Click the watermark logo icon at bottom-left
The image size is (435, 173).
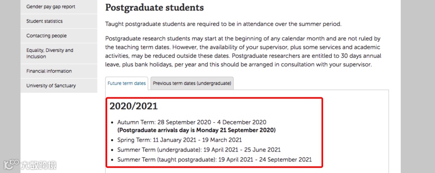tap(11, 165)
